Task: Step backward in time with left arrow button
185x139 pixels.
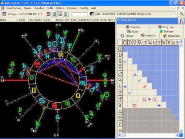Action: [x=54, y=14]
